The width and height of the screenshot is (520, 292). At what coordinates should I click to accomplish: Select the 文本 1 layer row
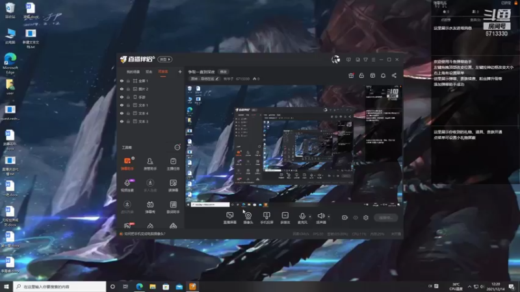pos(151,105)
